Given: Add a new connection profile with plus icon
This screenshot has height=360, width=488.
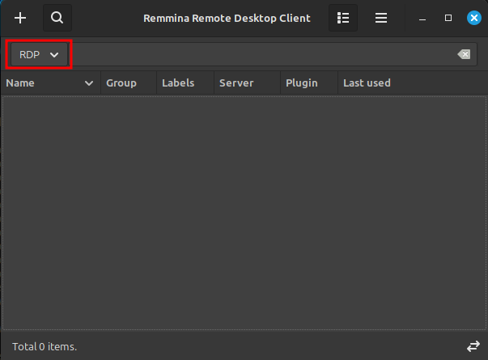Looking at the screenshot, I should coord(20,18).
